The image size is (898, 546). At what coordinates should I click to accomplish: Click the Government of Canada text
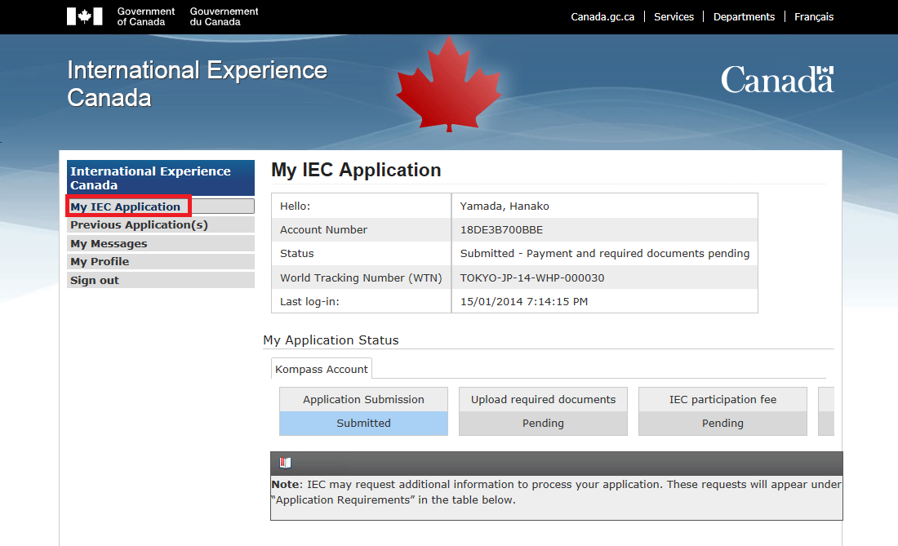(x=146, y=16)
